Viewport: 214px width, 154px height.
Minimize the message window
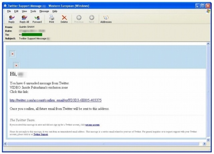[198, 6]
